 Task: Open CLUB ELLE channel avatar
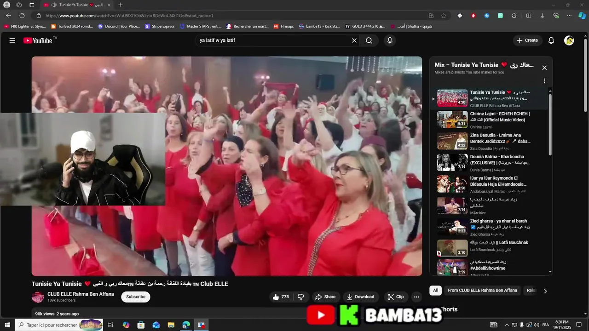point(38,297)
